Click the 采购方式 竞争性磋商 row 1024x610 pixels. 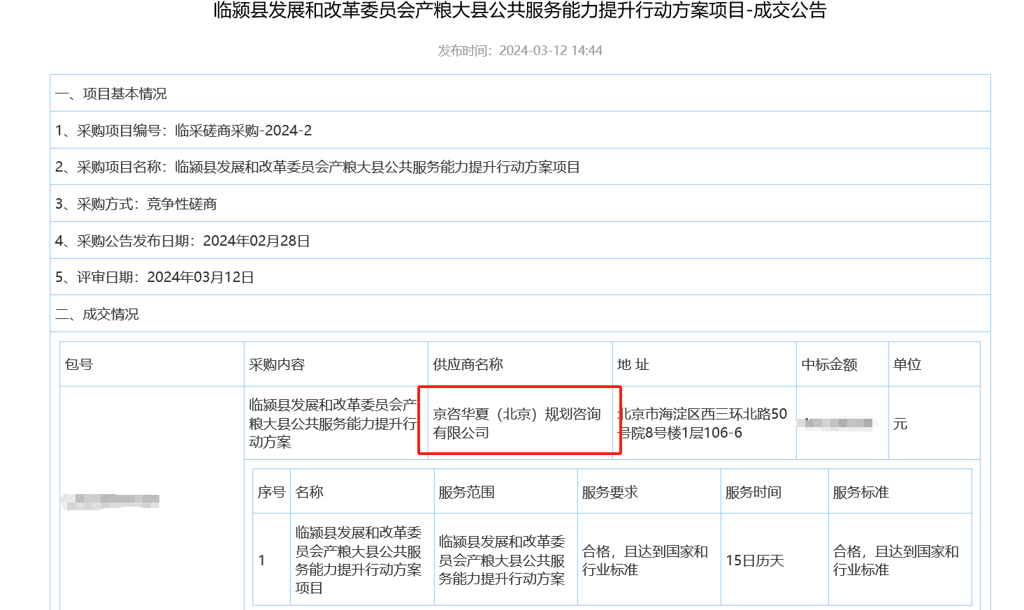(520, 203)
